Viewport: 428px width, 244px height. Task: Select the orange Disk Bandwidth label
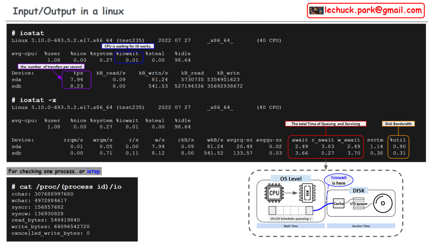pyautogui.click(x=398, y=124)
